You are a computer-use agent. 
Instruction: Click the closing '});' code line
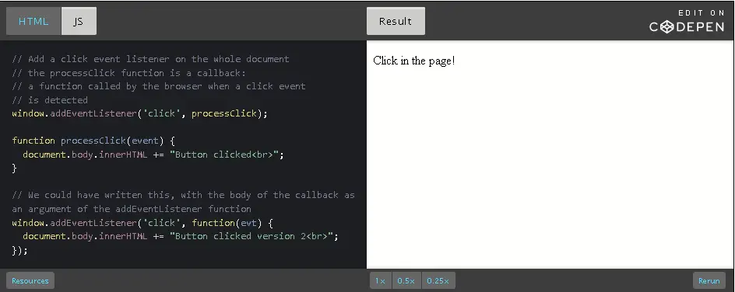tap(19, 250)
